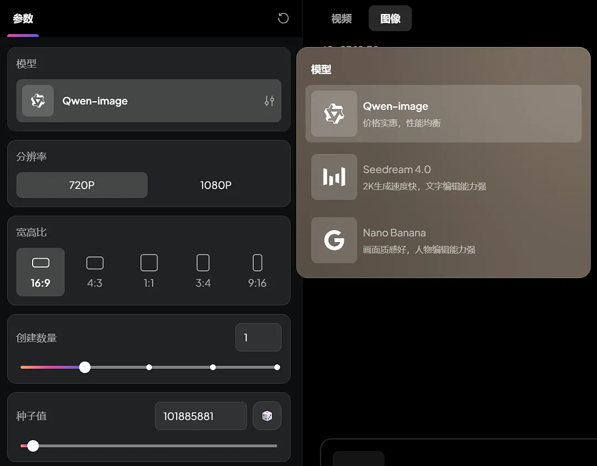Open the 参数 tab

pos(23,18)
